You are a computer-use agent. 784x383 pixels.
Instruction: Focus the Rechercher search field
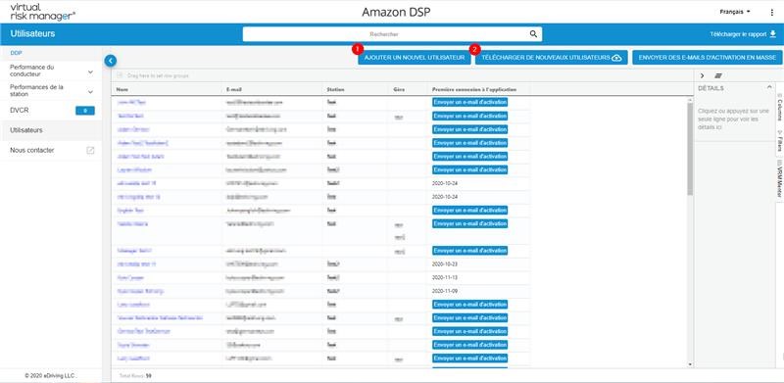pos(384,34)
